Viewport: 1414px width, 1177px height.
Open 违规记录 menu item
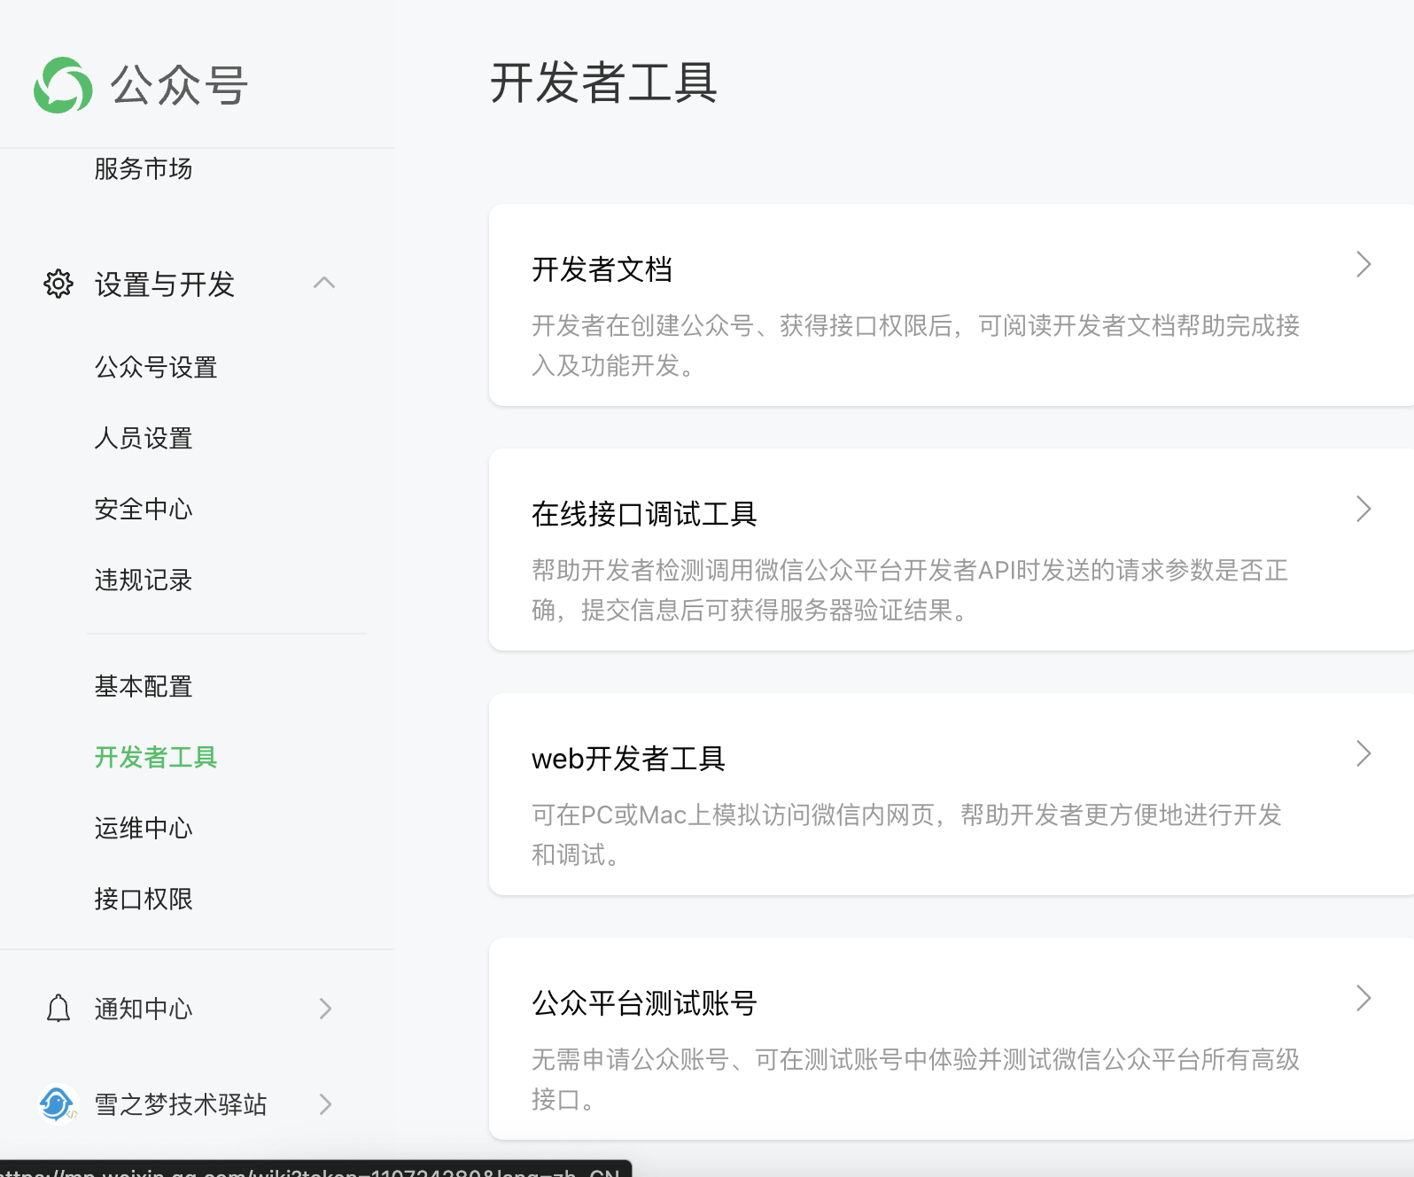(144, 580)
